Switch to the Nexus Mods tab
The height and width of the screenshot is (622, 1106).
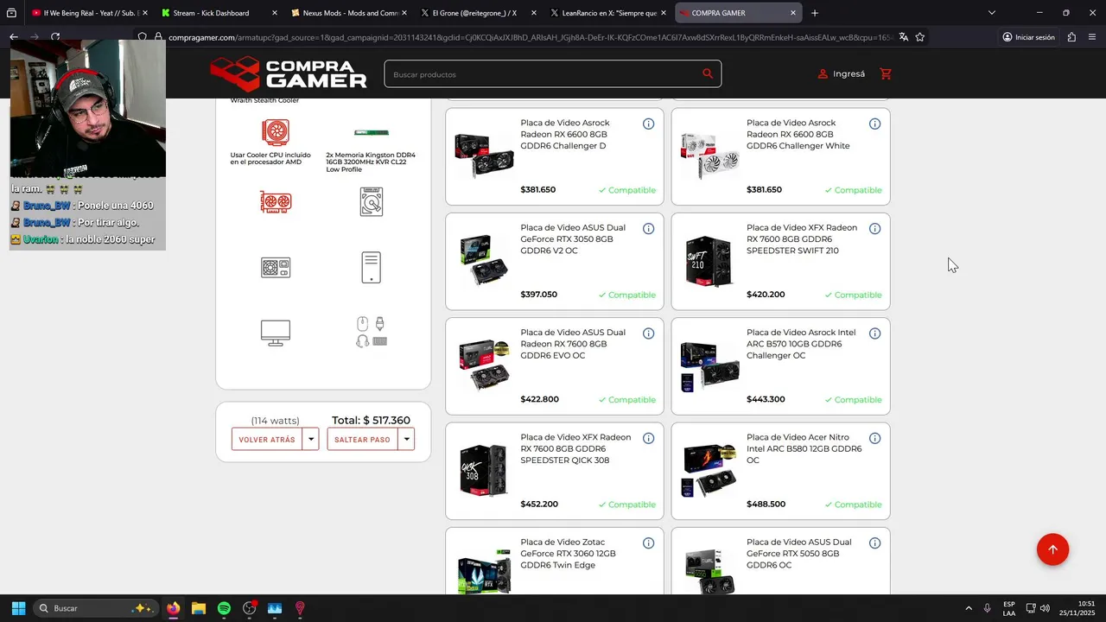tap(348, 13)
